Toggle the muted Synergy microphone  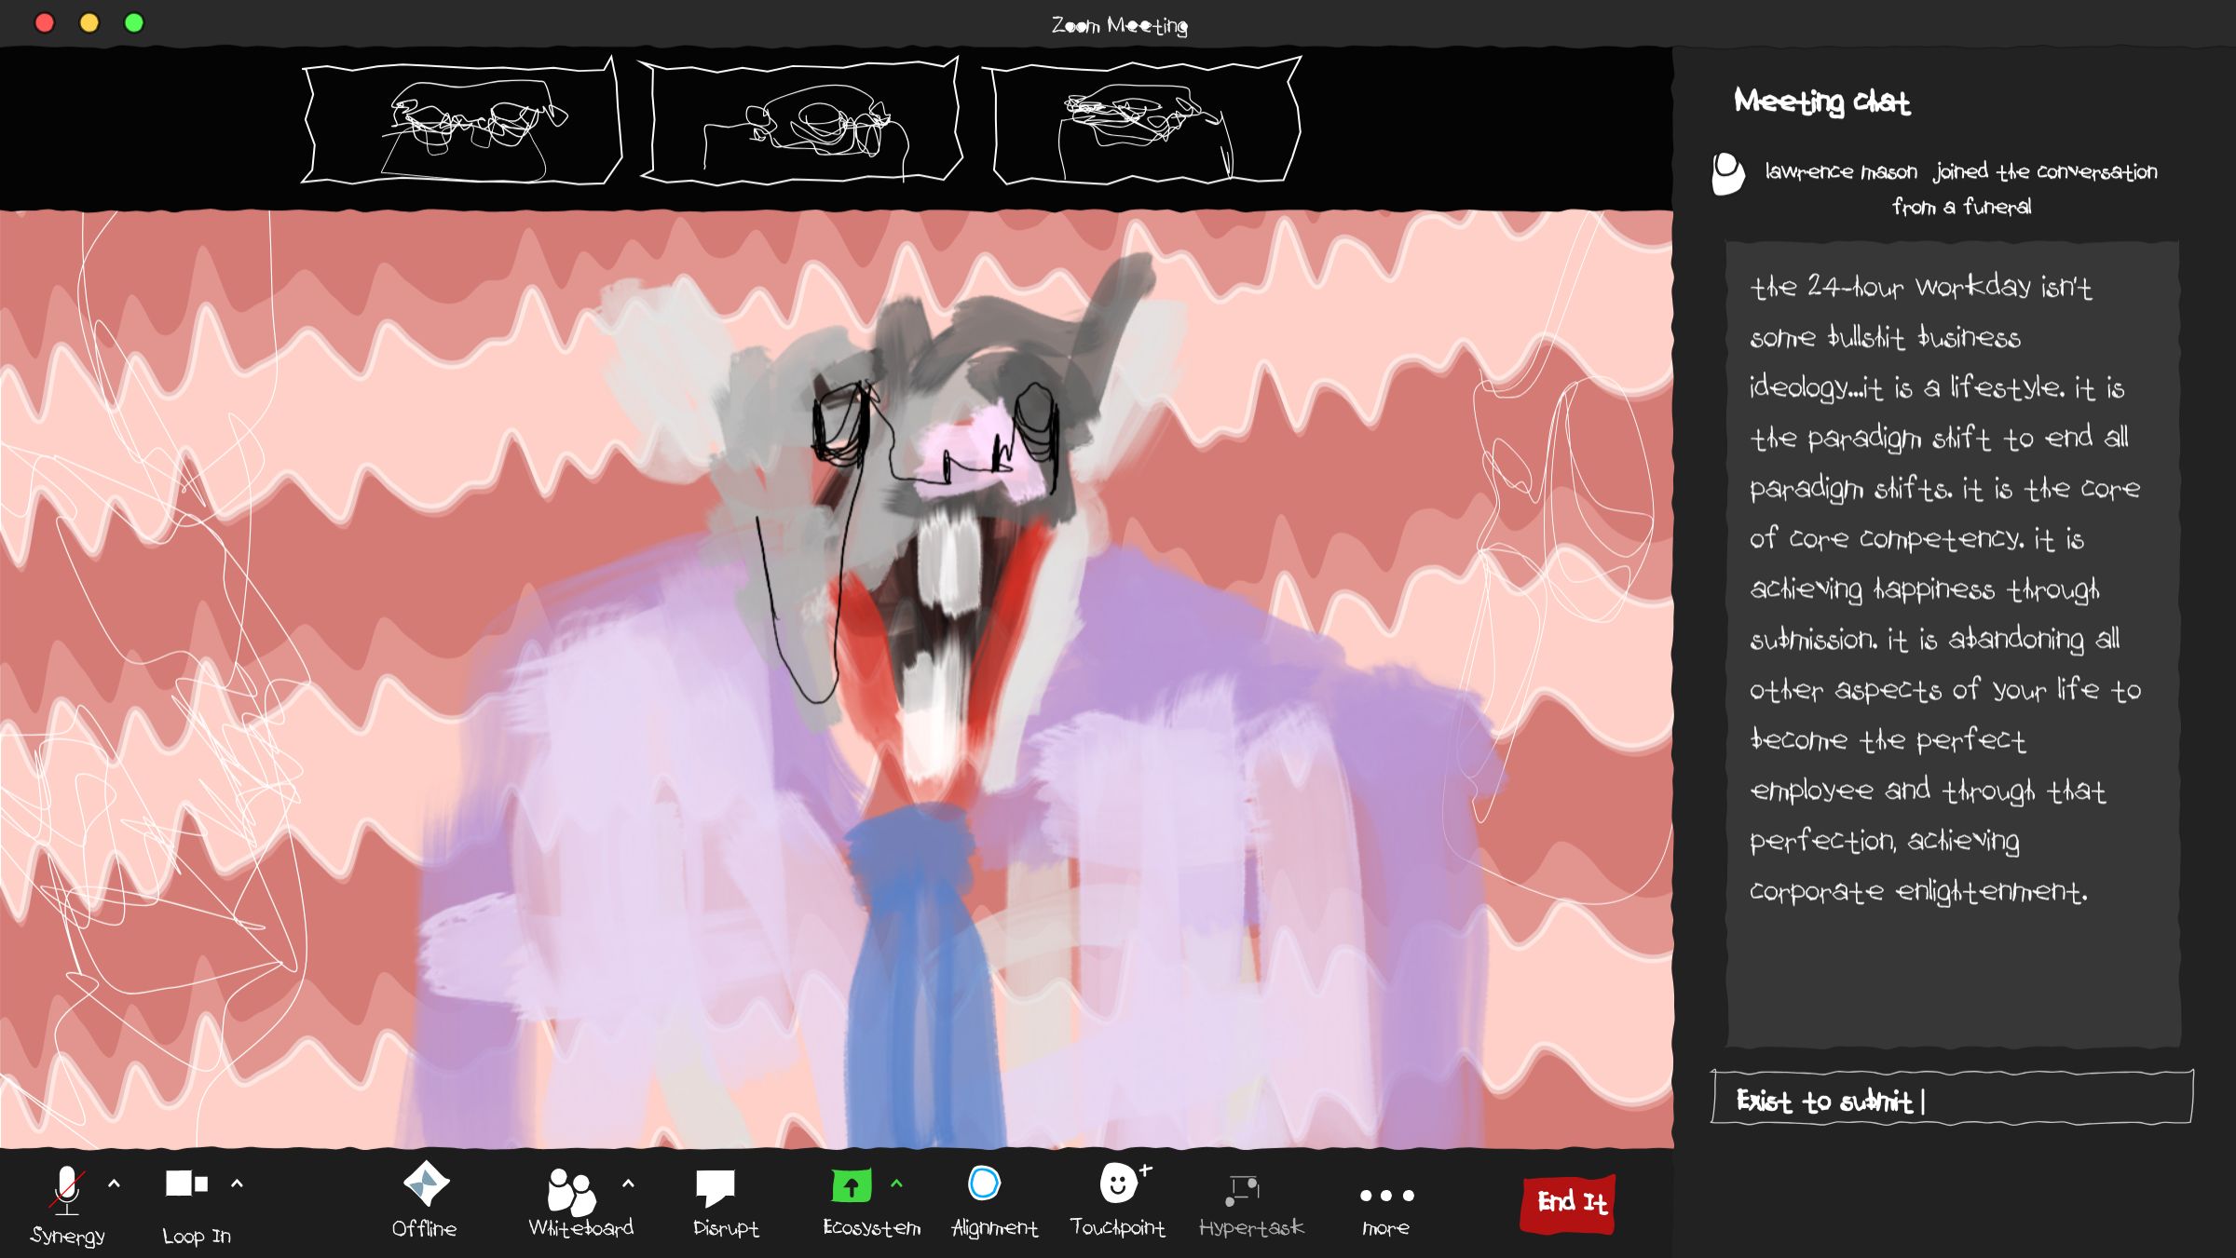tap(67, 1190)
